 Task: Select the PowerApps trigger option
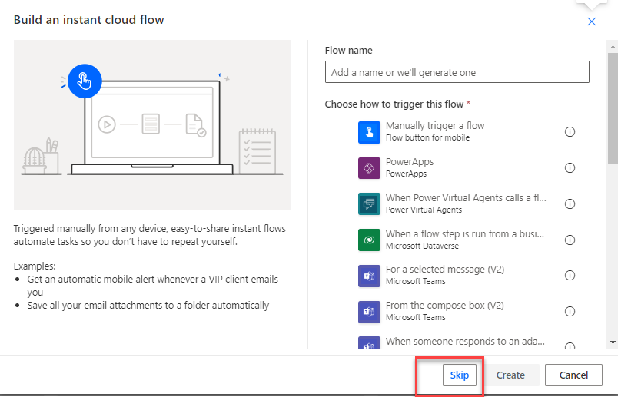tap(467, 168)
